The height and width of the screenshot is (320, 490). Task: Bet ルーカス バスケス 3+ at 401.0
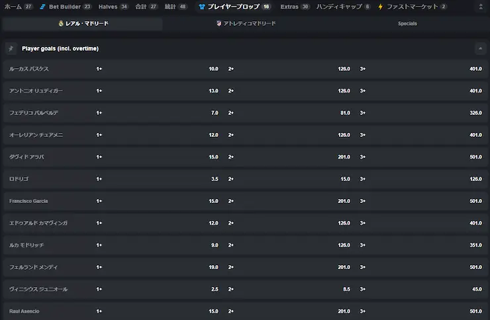[x=421, y=69]
